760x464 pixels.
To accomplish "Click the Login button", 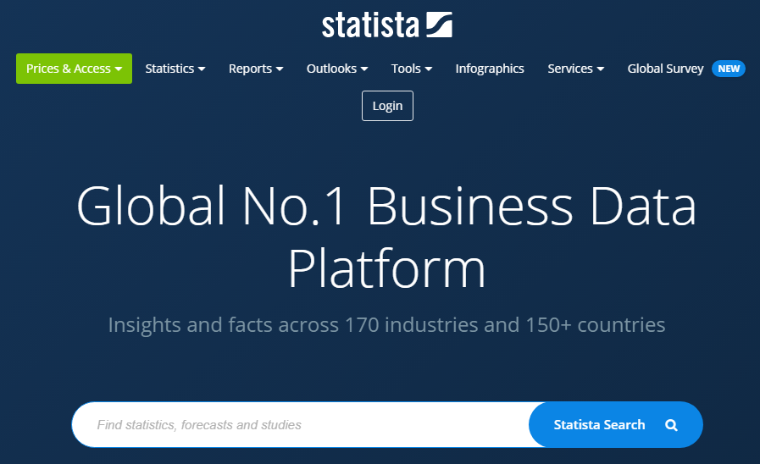I will pyautogui.click(x=387, y=106).
